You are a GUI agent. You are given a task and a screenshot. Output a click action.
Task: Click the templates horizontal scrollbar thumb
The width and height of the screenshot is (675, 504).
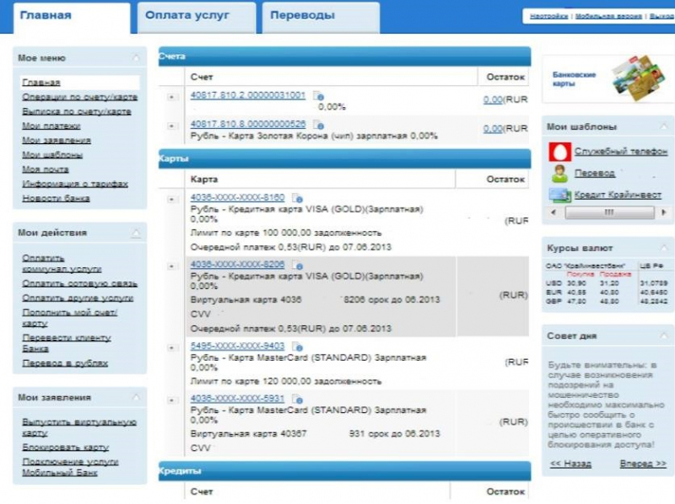(609, 212)
